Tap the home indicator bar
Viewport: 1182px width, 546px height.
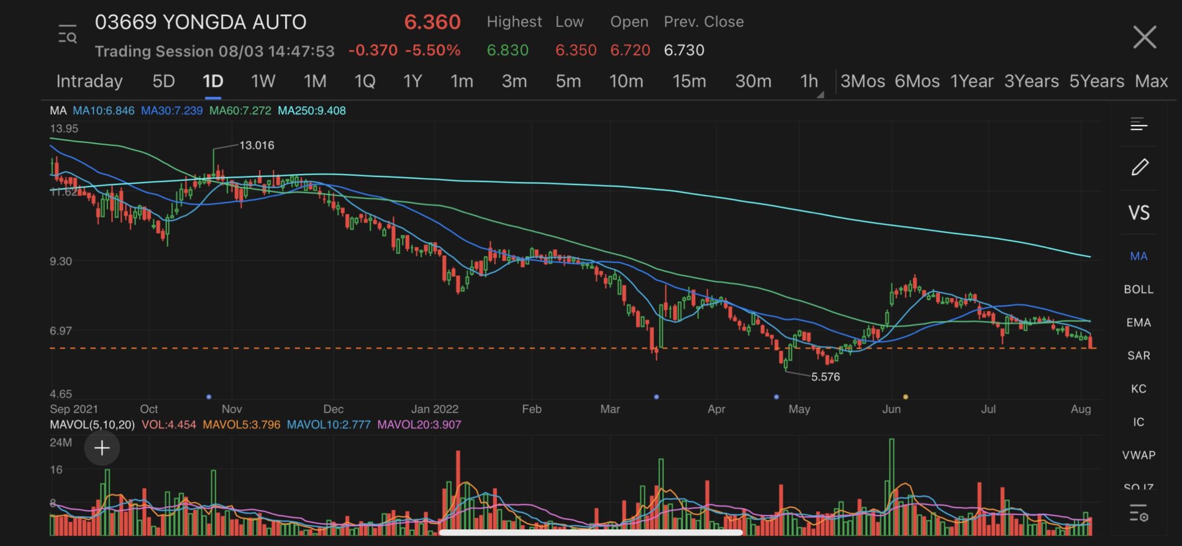[590, 532]
